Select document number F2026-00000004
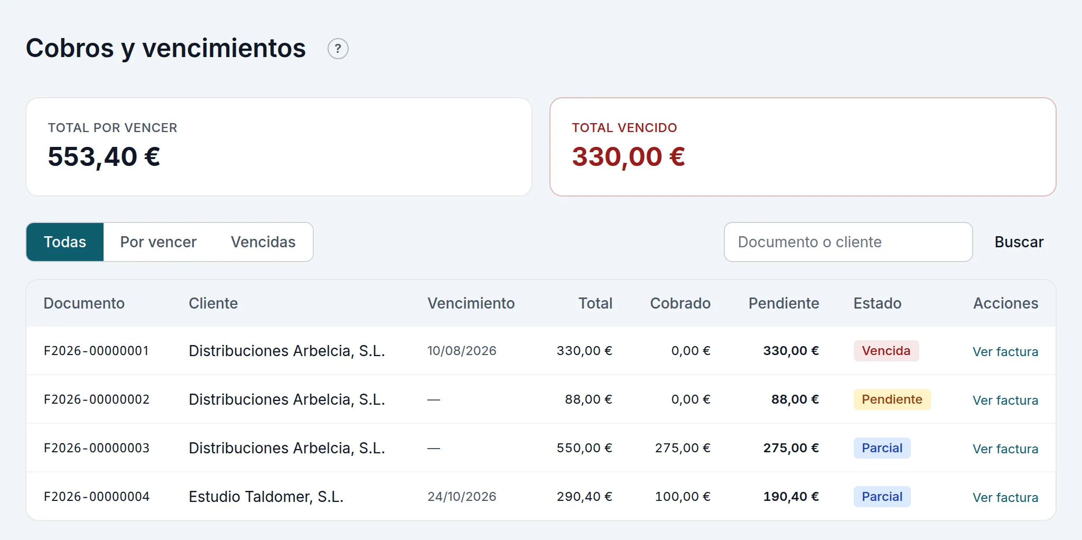The image size is (1082, 540). click(x=96, y=497)
